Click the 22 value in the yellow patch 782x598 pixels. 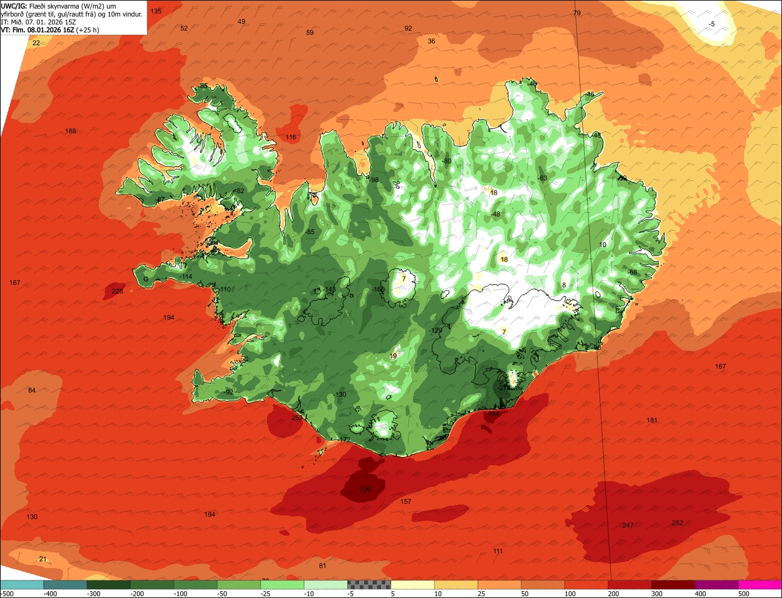[36, 43]
